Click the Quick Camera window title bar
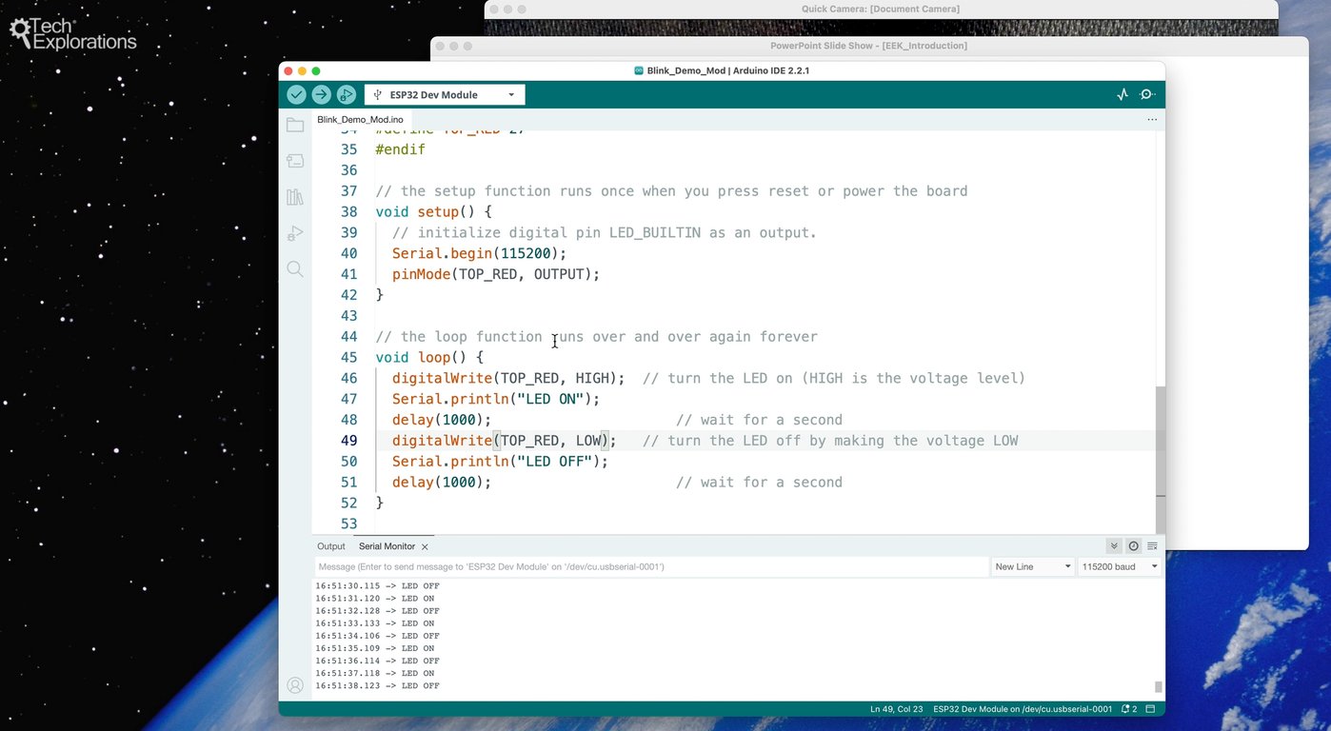 pyautogui.click(x=881, y=10)
